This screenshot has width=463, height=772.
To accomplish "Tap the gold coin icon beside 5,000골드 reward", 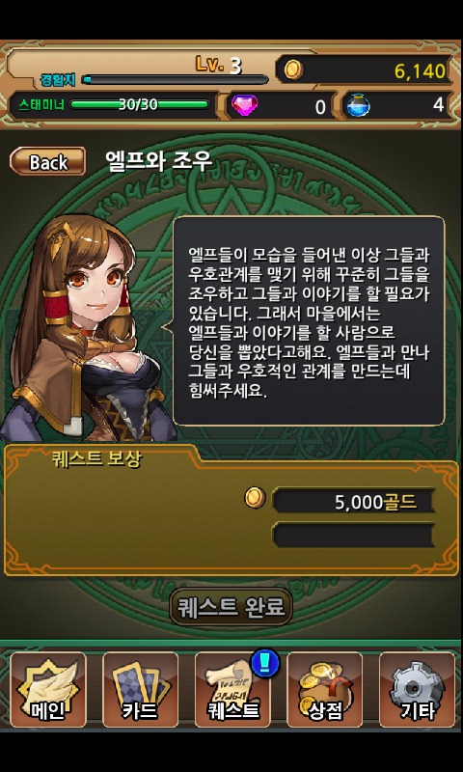I will (255, 498).
